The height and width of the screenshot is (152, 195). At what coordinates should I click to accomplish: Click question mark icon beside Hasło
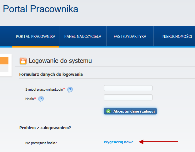[41, 99]
